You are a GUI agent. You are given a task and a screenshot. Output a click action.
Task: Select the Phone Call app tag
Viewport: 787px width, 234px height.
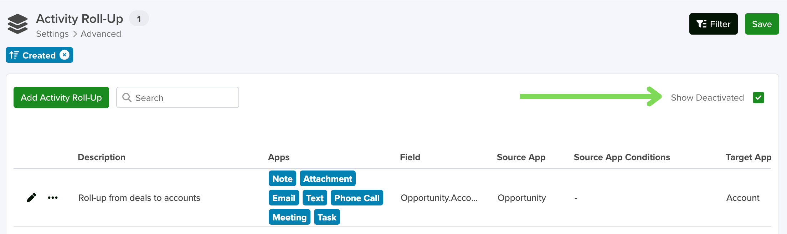coord(357,198)
